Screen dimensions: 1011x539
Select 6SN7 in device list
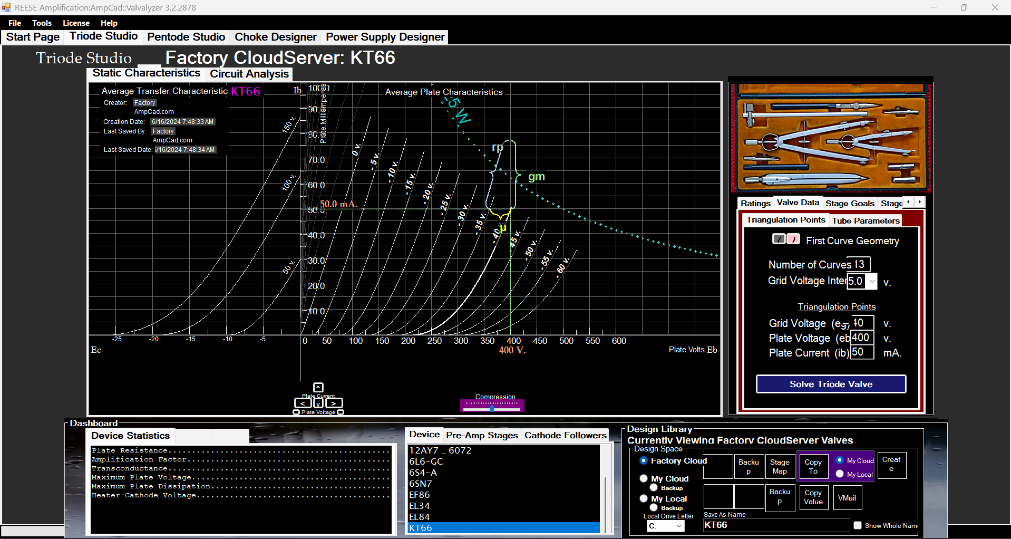pos(504,484)
